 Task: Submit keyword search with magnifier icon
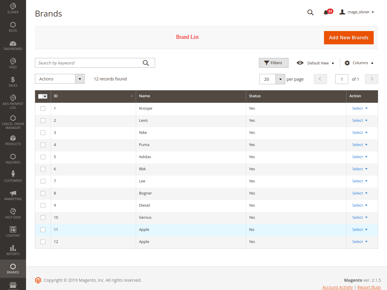tap(146, 63)
